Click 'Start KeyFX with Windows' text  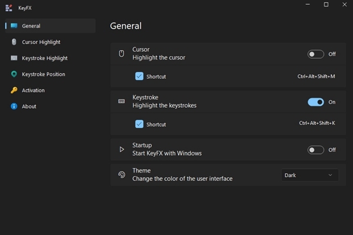(x=167, y=153)
